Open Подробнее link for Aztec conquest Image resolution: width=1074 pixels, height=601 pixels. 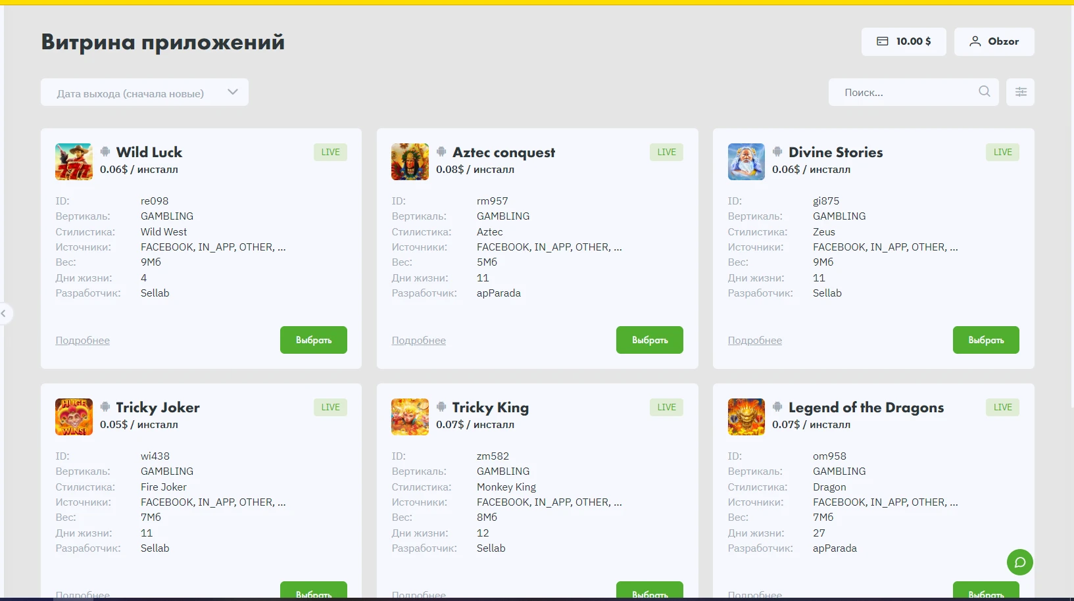click(x=419, y=341)
